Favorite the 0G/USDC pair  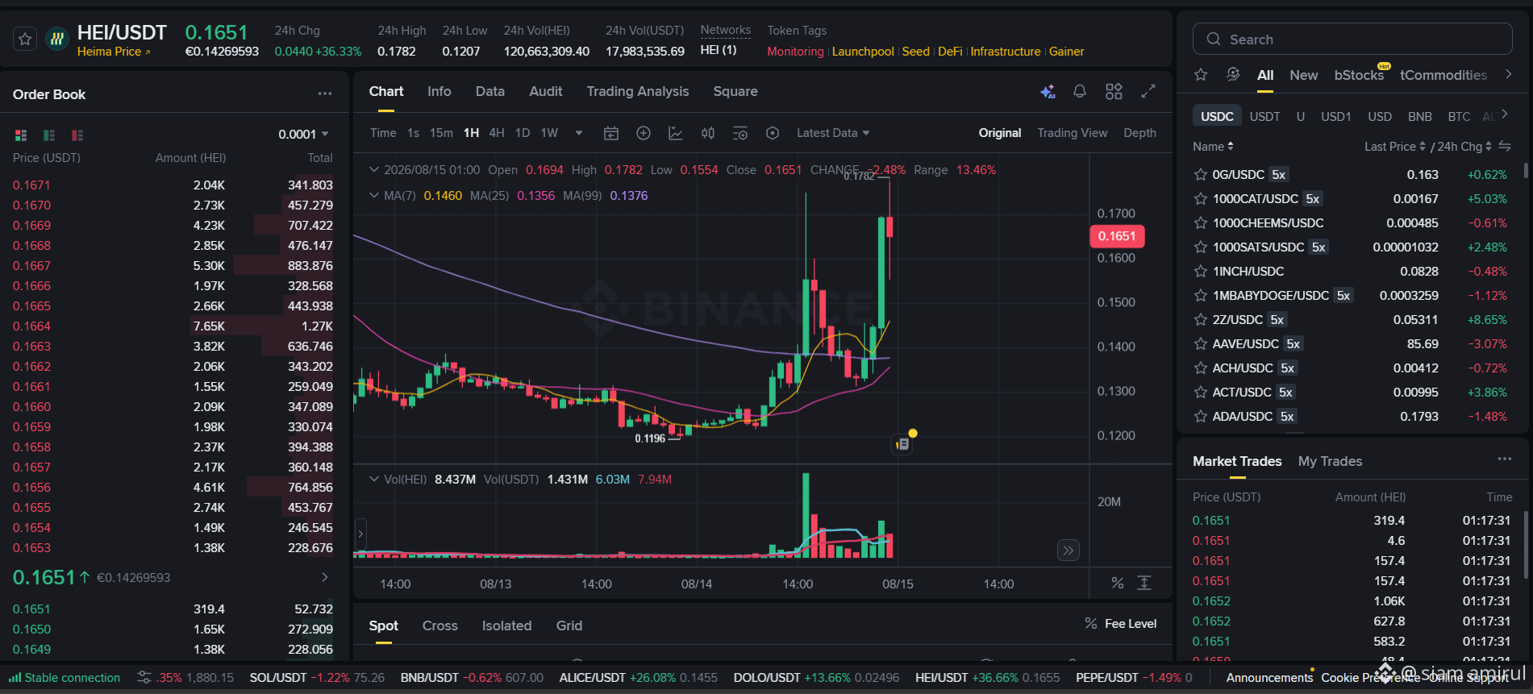[x=1200, y=174]
